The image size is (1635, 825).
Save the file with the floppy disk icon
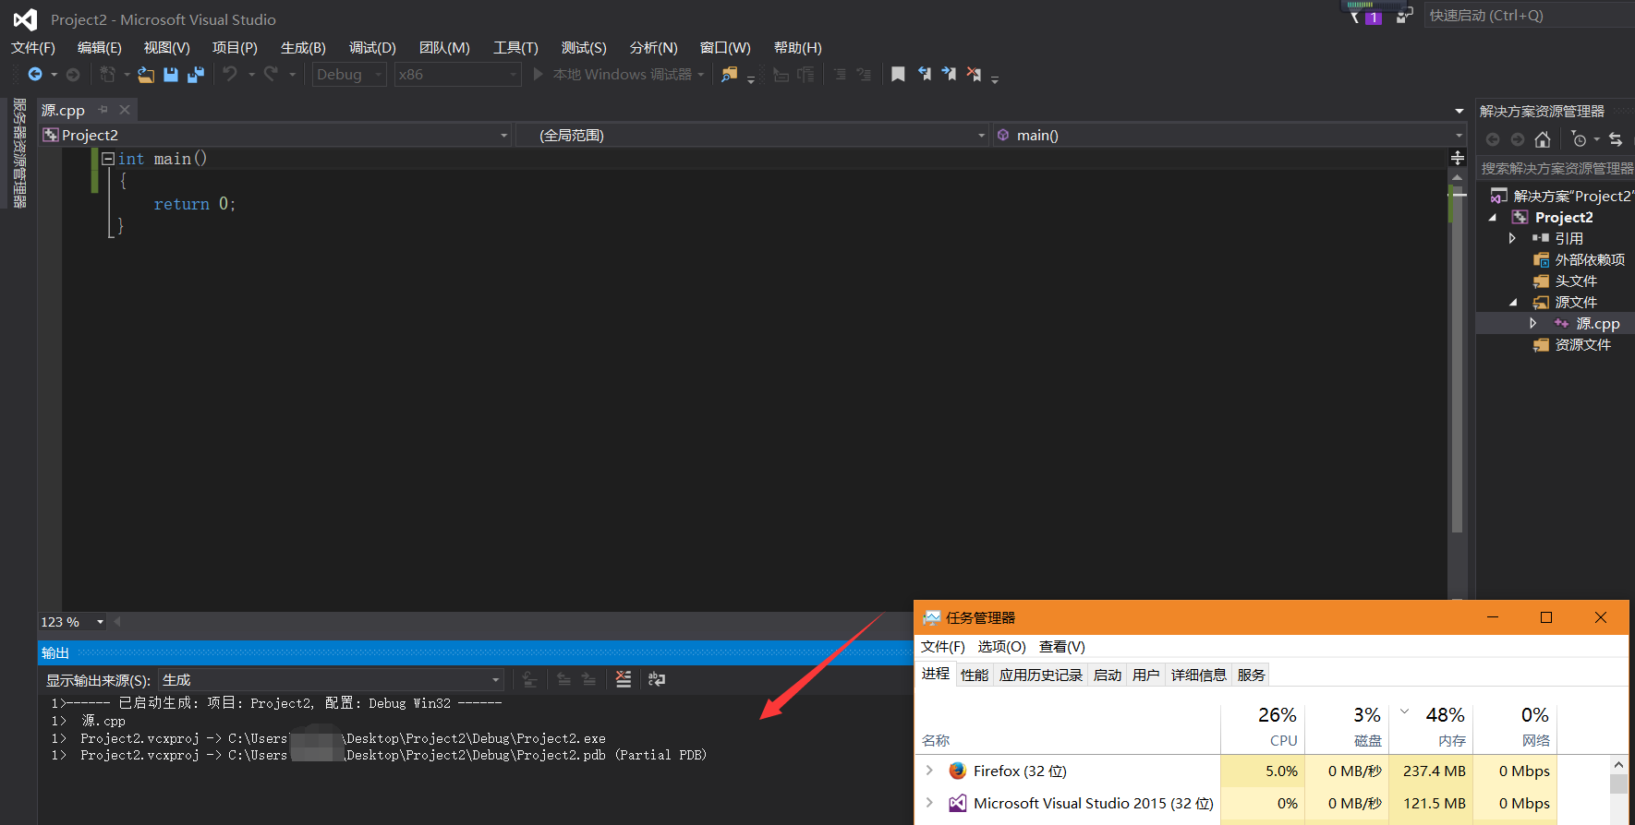171,75
